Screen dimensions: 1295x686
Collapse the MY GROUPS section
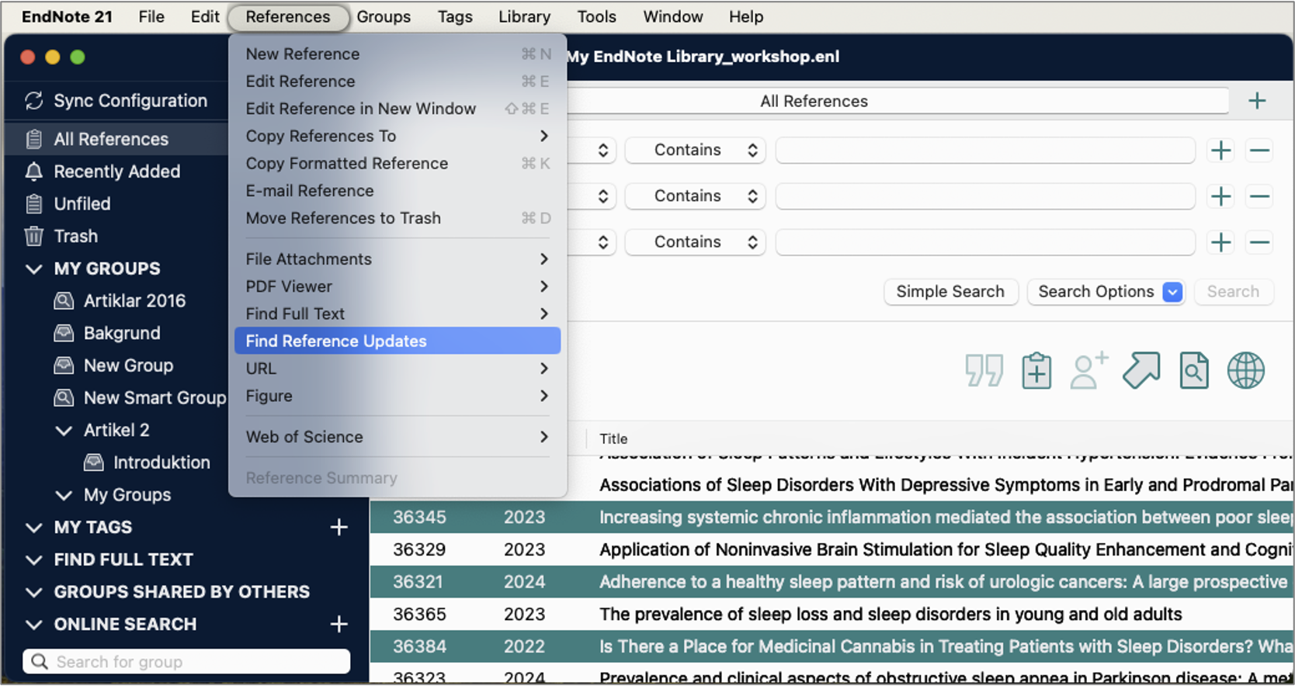click(x=33, y=269)
